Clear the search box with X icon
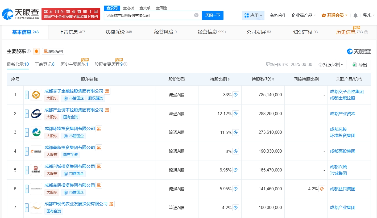Screen dimensions: 377x218 196,15
